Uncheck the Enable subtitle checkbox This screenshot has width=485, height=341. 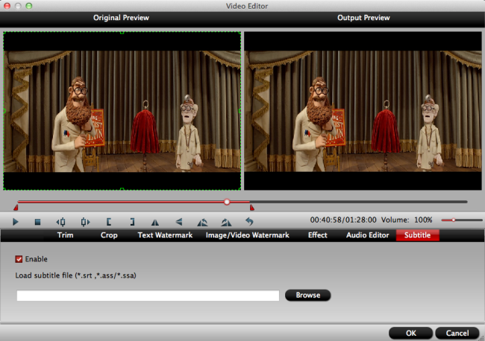point(19,259)
